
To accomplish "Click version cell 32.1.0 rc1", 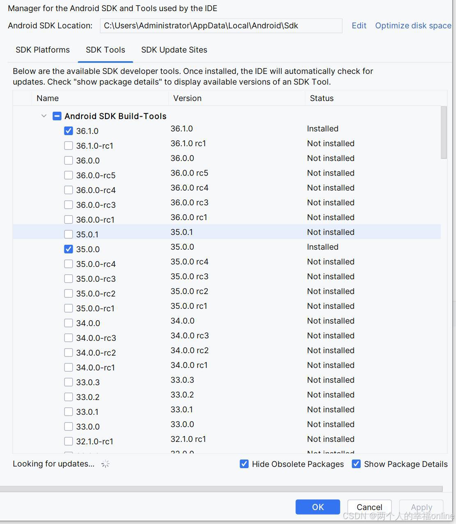I will (x=188, y=439).
